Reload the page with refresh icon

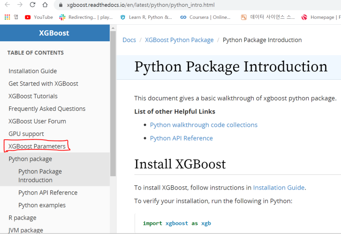click(x=33, y=5)
